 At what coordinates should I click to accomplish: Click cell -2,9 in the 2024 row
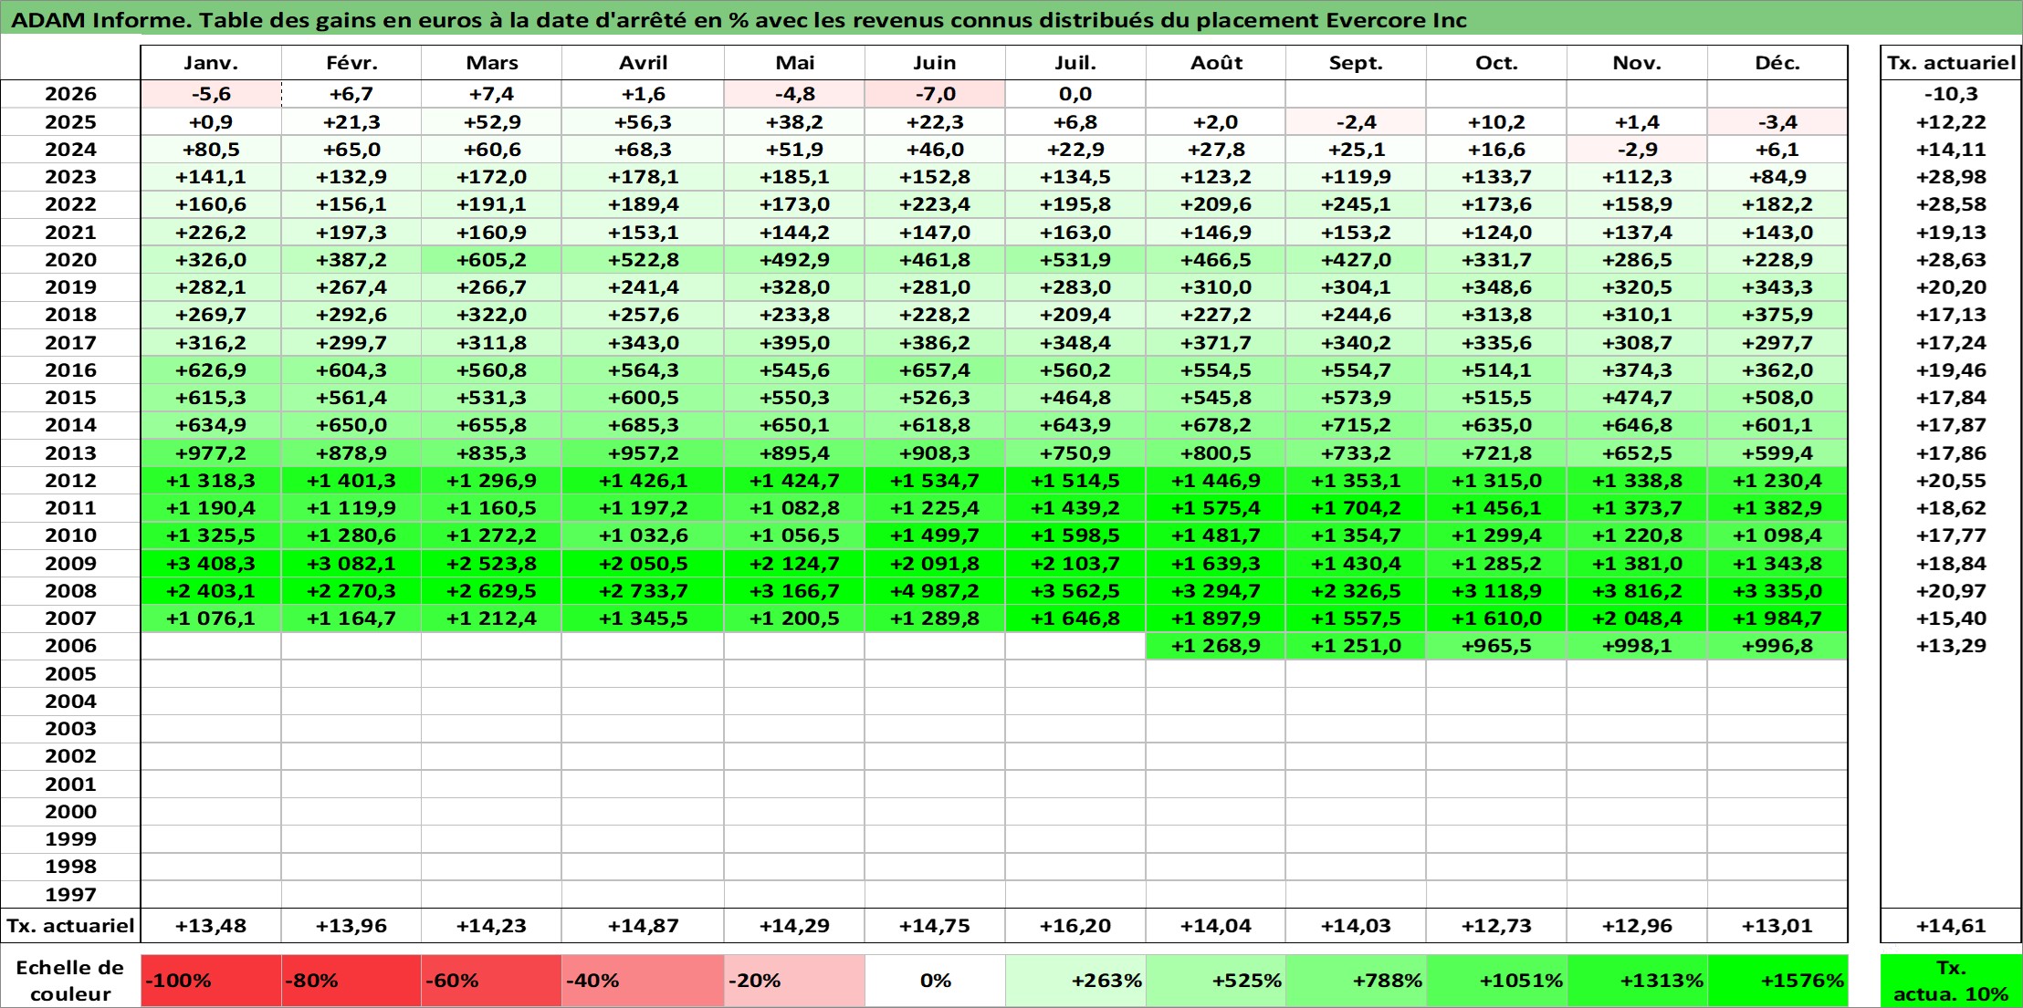point(1637,150)
